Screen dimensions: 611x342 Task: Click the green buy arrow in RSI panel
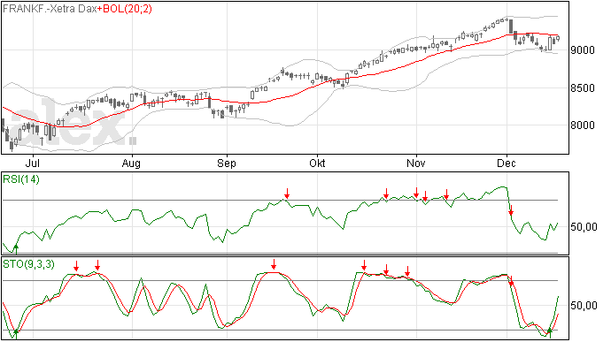(16, 247)
